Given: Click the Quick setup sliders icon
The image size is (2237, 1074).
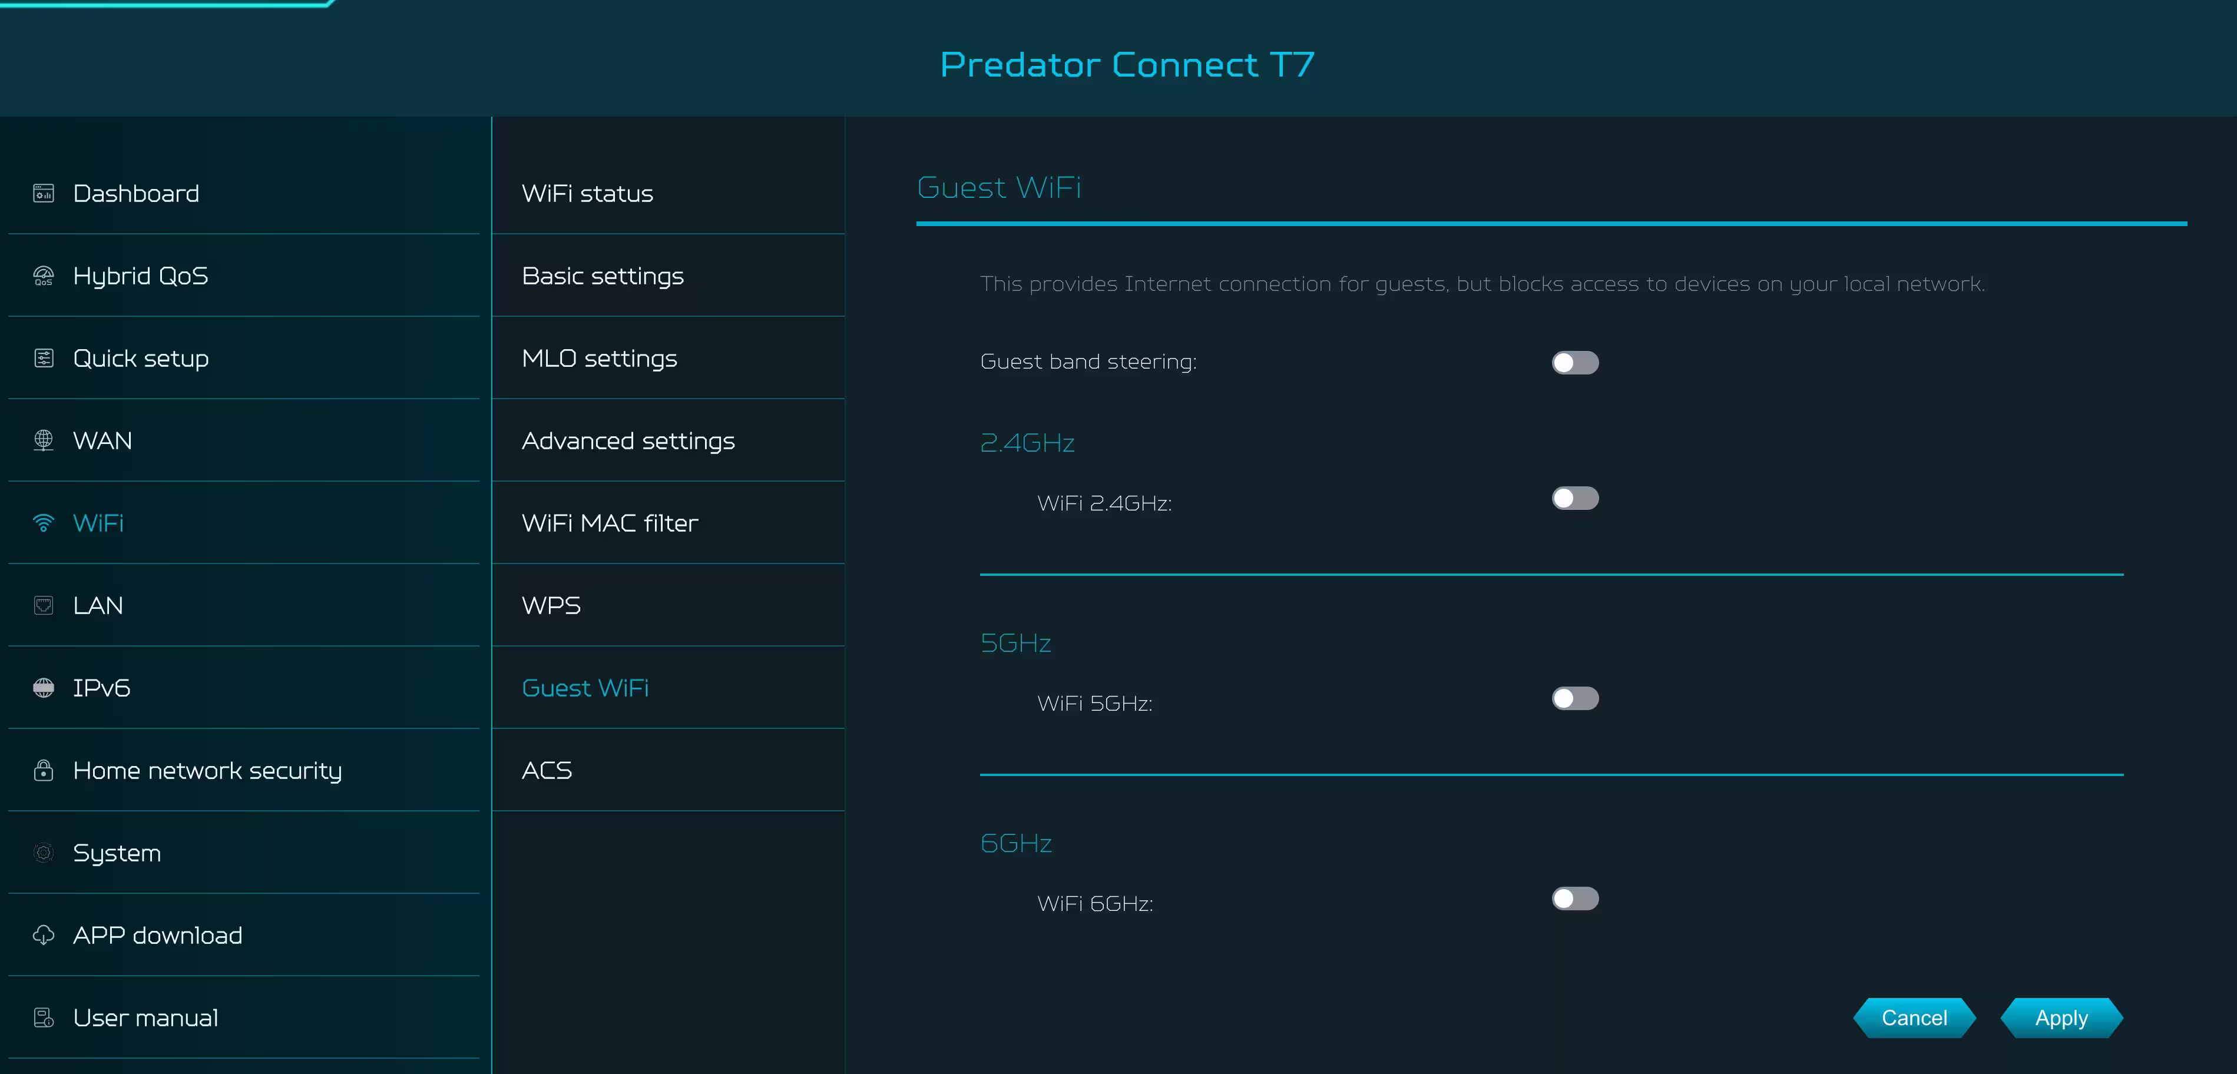Looking at the screenshot, I should [x=44, y=358].
